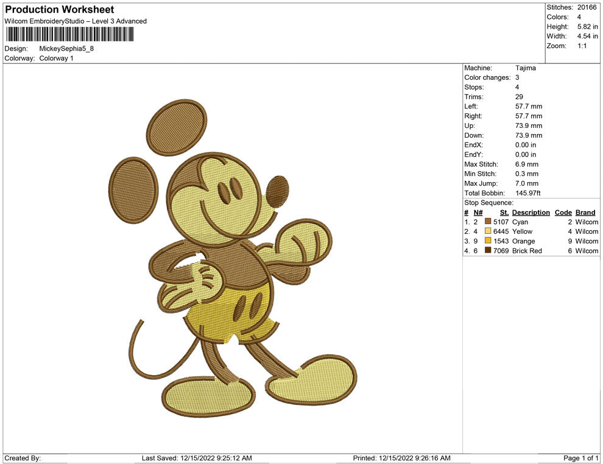The width and height of the screenshot is (603, 464).
Task: Click the thread number '1543'
Action: (x=501, y=241)
